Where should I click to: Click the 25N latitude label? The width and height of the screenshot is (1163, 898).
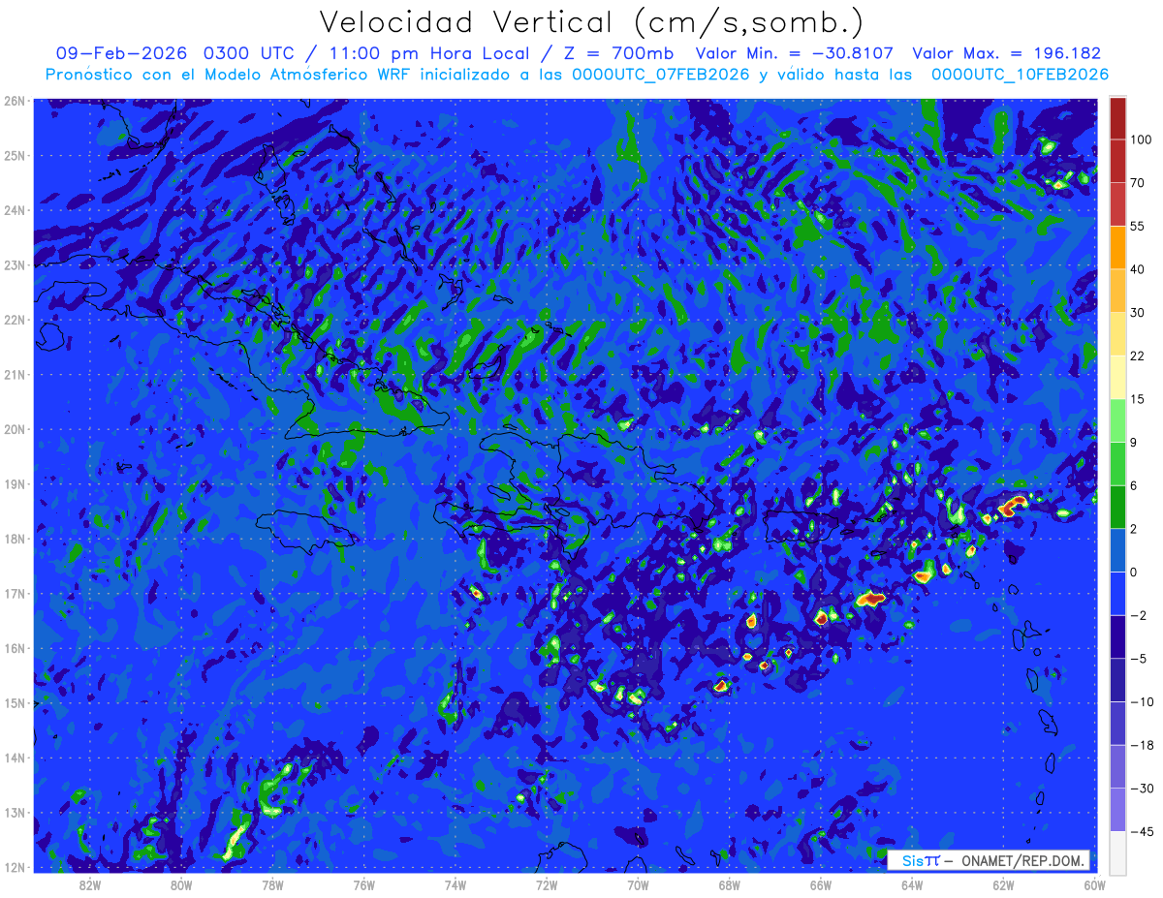[15, 155]
